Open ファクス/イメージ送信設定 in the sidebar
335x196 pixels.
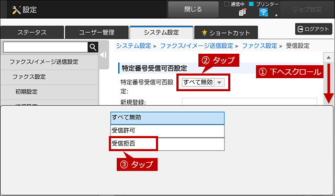coord(49,62)
